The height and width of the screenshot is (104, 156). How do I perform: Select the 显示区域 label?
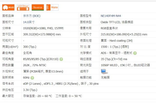pos(8,34)
